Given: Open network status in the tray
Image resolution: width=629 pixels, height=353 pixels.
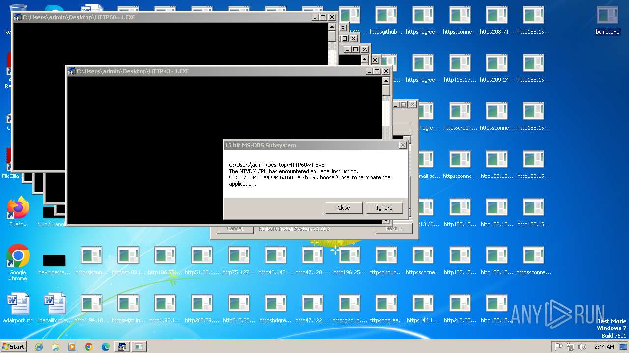Looking at the screenshot, I should click(x=571, y=347).
